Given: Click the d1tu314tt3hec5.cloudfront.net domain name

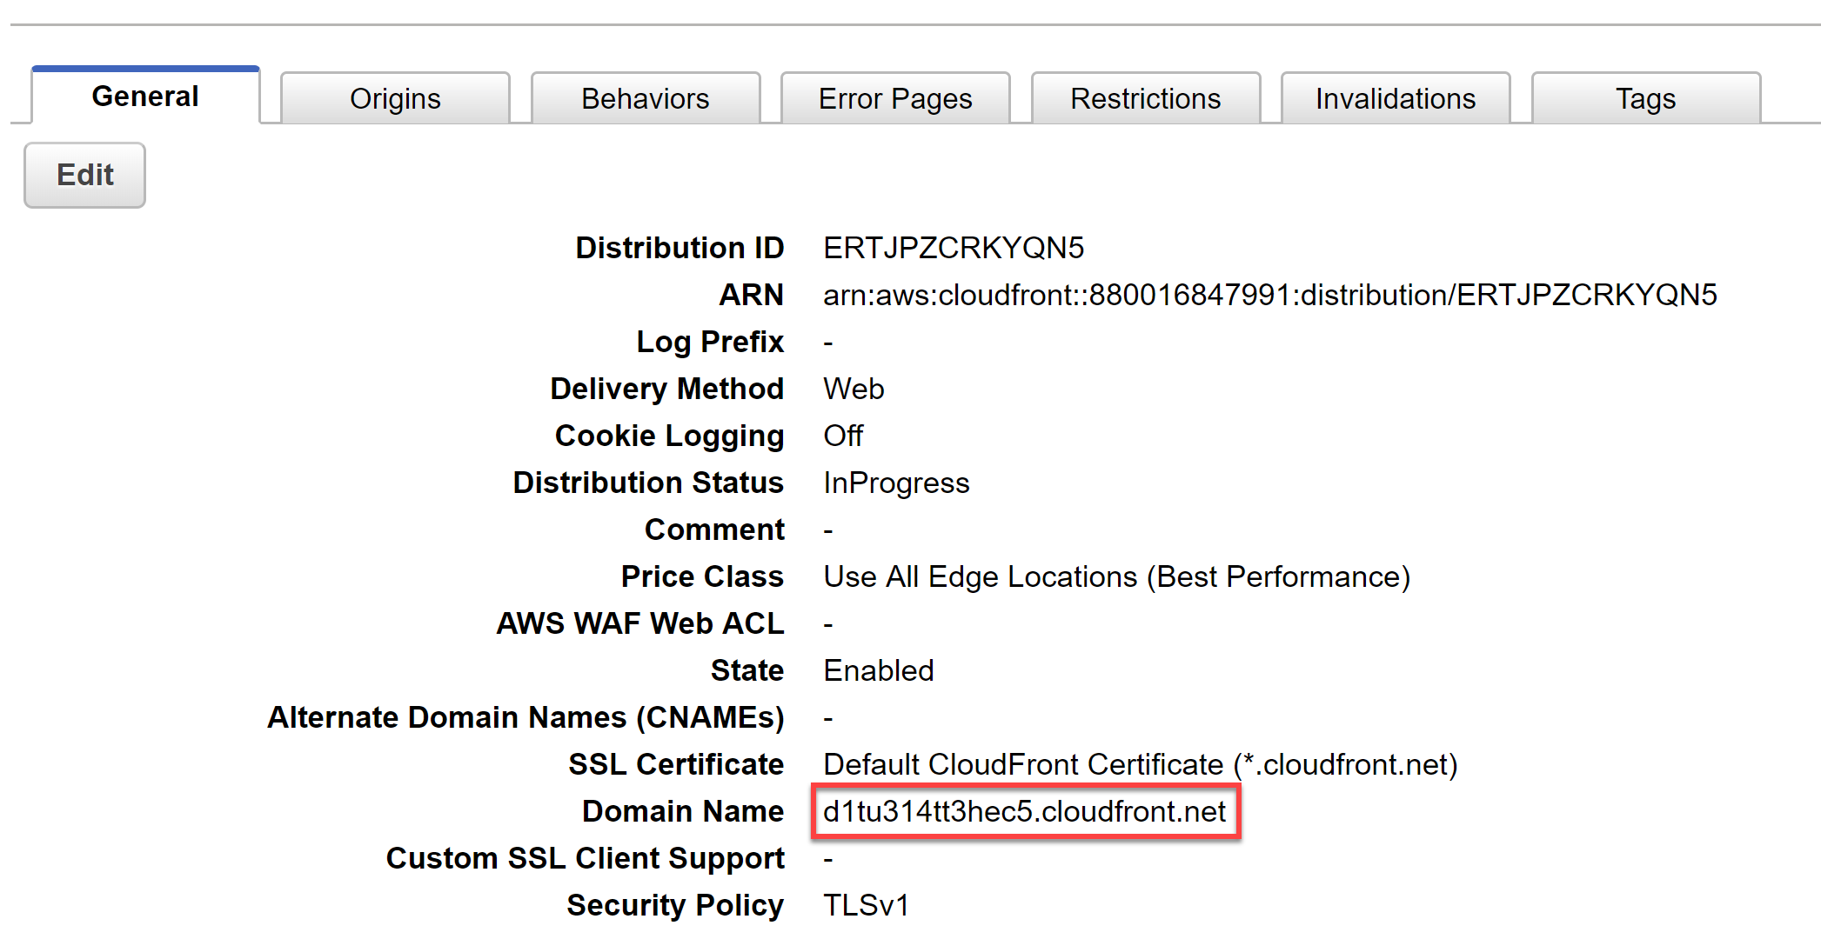Looking at the screenshot, I should coord(1024,811).
